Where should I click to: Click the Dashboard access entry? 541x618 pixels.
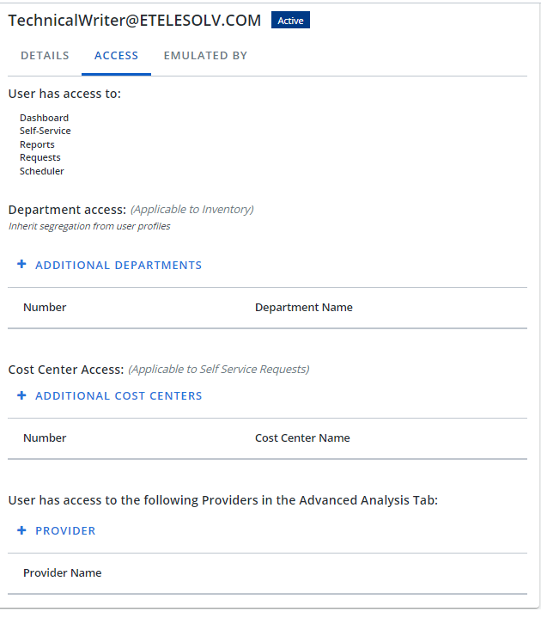(44, 118)
